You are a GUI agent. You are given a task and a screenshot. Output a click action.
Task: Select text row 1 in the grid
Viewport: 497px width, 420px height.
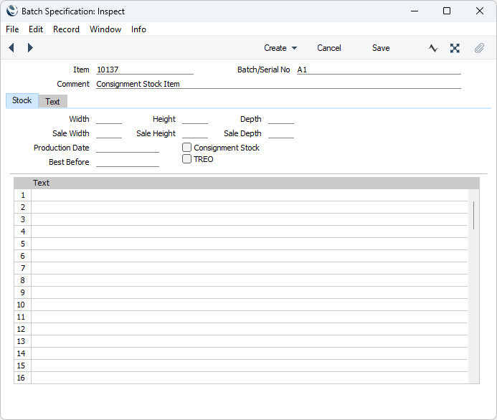pyautogui.click(x=250, y=195)
